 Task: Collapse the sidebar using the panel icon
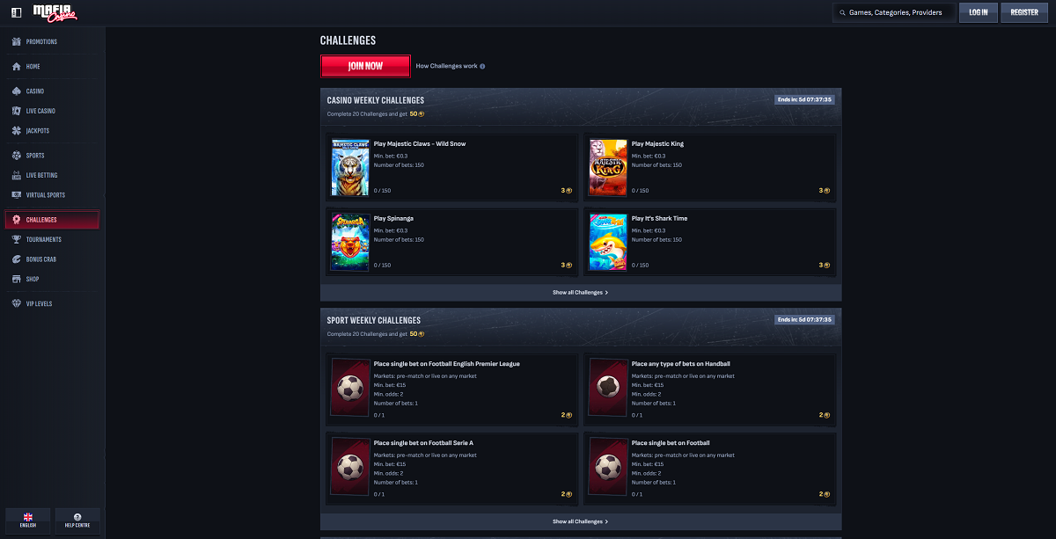coord(17,12)
